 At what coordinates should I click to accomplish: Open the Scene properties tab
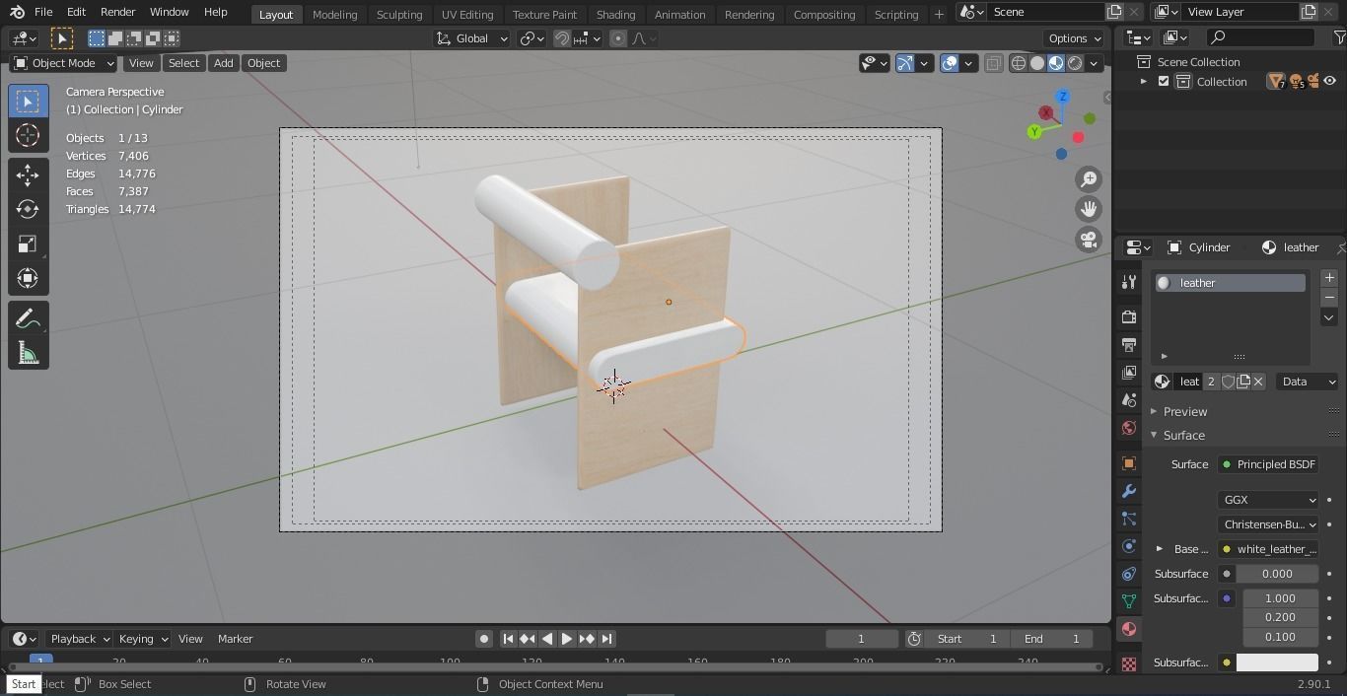[1129, 400]
